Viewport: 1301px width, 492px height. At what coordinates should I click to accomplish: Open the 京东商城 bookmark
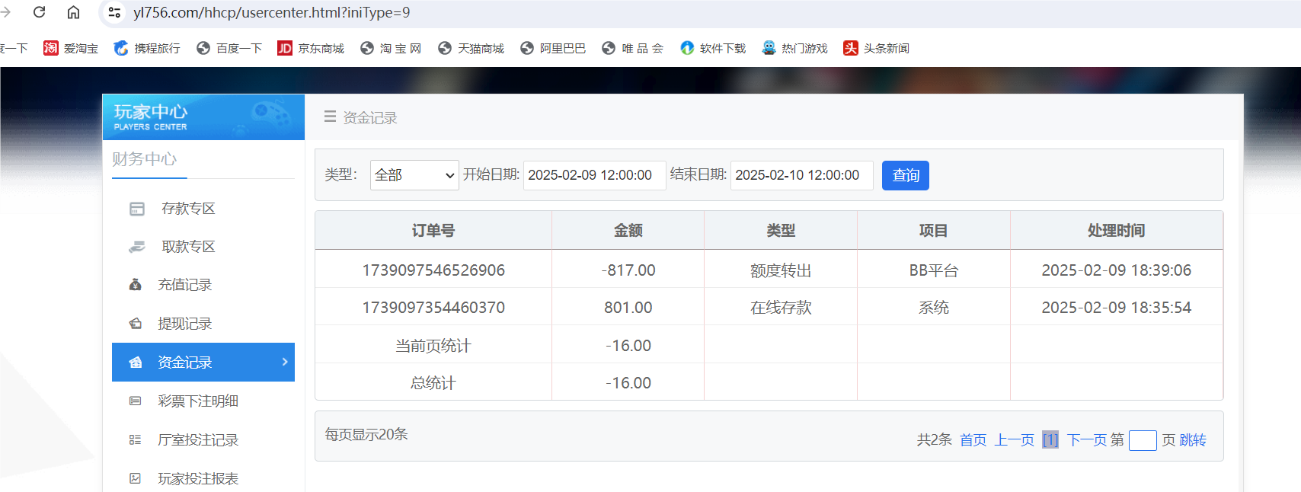click(311, 49)
